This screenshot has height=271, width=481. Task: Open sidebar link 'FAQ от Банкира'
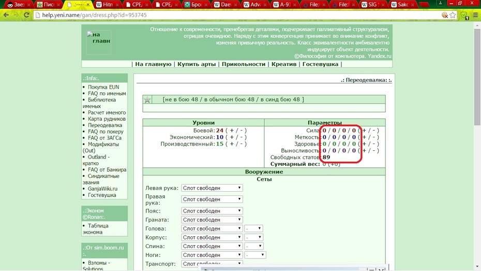(107, 169)
